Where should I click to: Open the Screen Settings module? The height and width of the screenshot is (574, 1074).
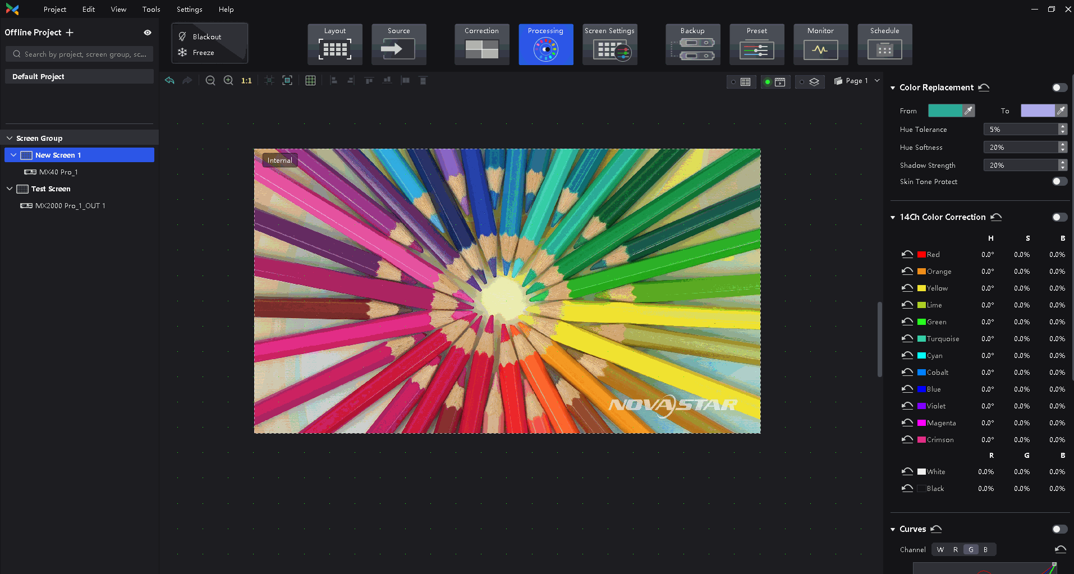(610, 44)
